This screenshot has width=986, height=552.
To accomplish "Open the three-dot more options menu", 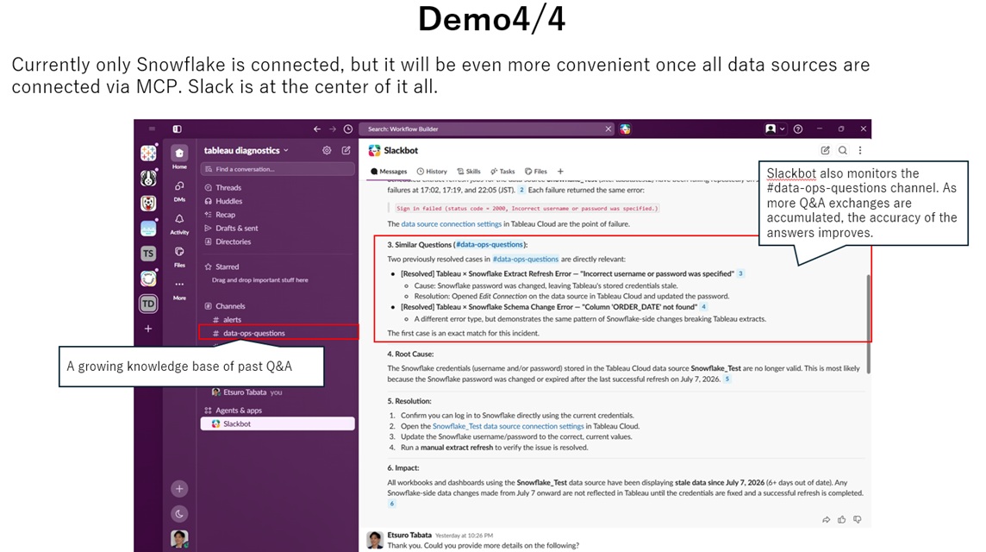I will (x=860, y=150).
